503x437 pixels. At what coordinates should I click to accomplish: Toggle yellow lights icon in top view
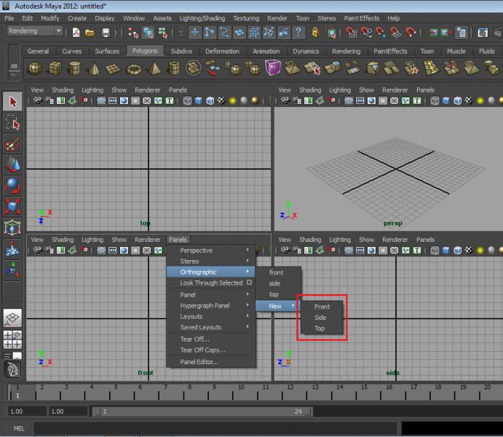pos(232,101)
